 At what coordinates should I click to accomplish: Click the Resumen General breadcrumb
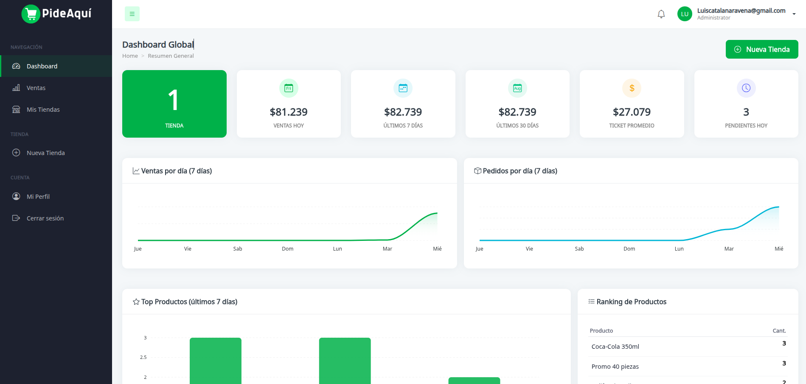click(x=171, y=56)
